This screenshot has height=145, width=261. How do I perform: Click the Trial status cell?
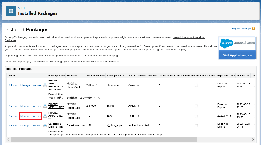[131, 116]
